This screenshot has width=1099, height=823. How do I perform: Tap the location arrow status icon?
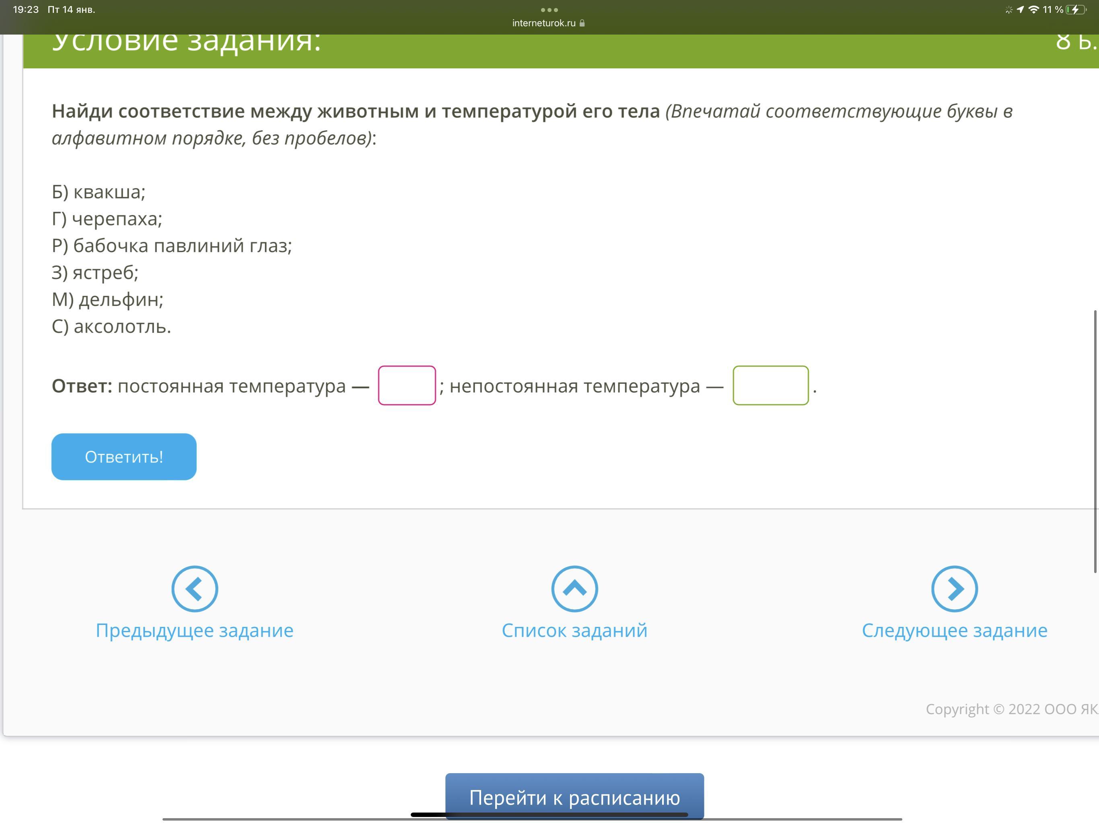[1020, 9]
